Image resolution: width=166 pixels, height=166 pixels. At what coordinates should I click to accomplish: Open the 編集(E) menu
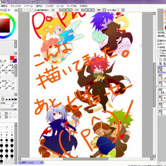point(4,6)
